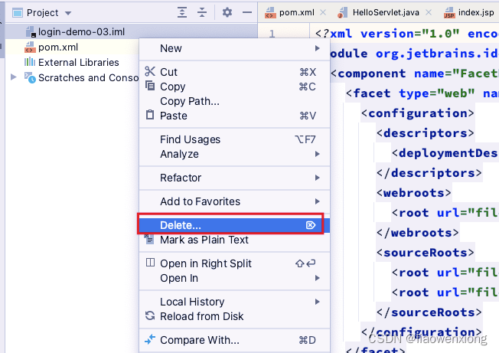Choose Copy Path... menu entry

(234, 101)
